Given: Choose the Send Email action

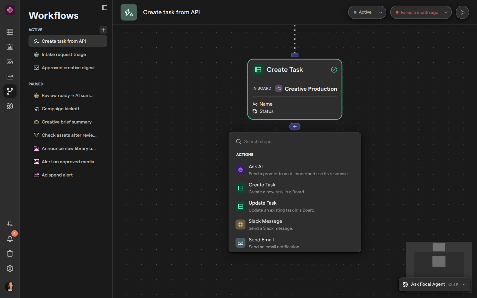Looking at the screenshot, I should click(295, 243).
